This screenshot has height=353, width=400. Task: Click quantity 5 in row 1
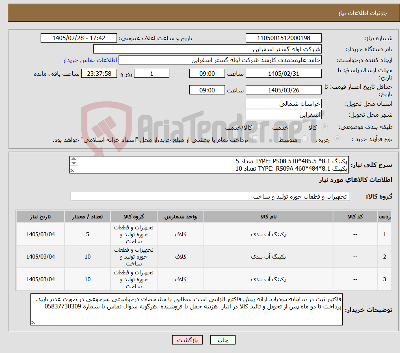[87, 234]
